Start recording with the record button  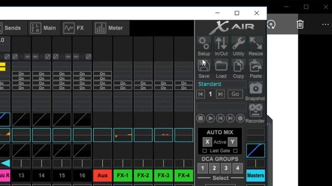click(x=240, y=118)
